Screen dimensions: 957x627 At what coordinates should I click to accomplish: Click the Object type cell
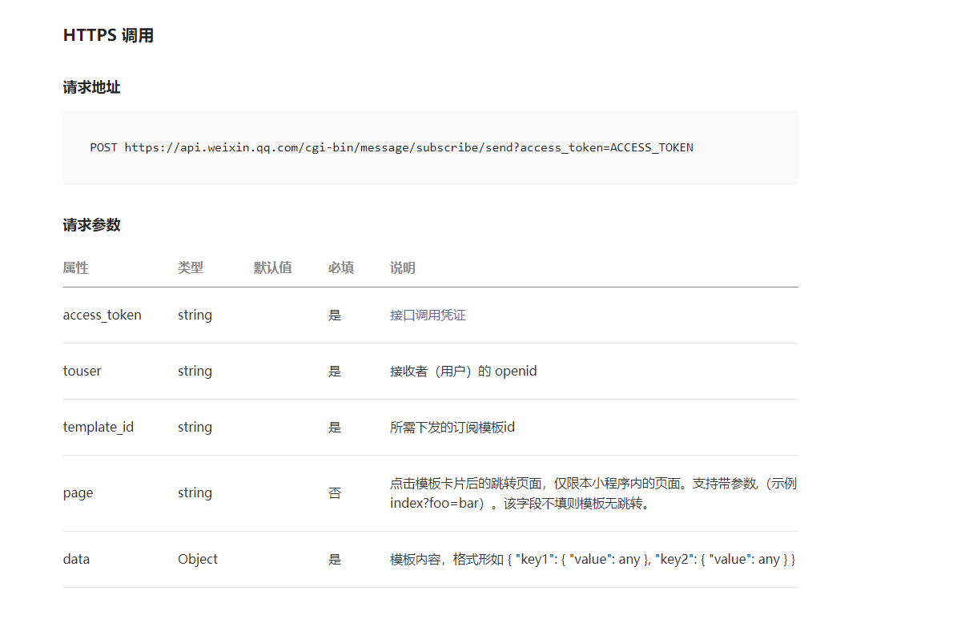[198, 559]
